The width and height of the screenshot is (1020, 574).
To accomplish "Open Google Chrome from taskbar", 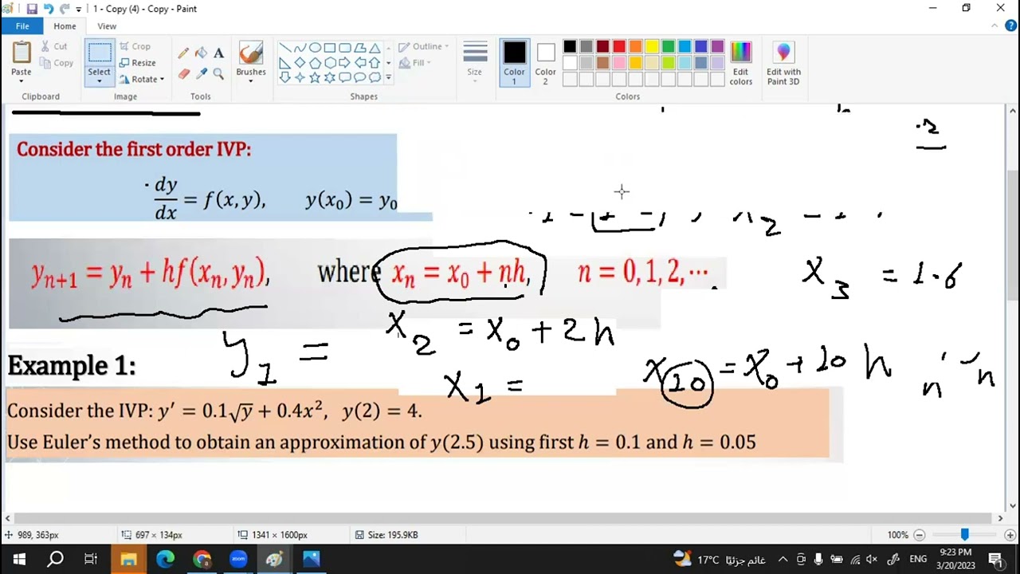I will (x=202, y=559).
